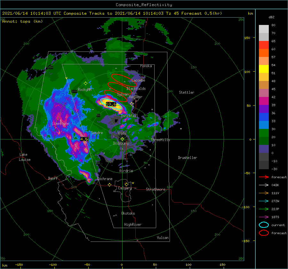
Task: Select the Blackfalds town label
Action: point(136,89)
